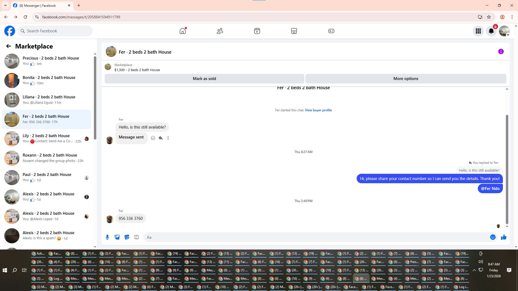Screen dimensions: 518x291
Task: Open notifications bell
Action: coord(491,31)
